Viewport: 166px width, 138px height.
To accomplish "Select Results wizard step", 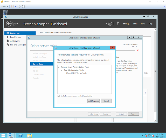I will [x=36, y=78].
